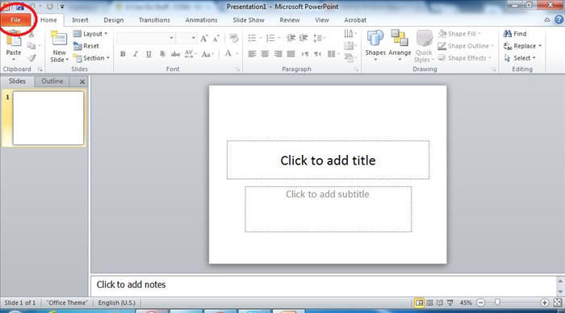Expand the Section dropdown
Image resolution: width=565 pixels, height=313 pixels.
[x=91, y=58]
